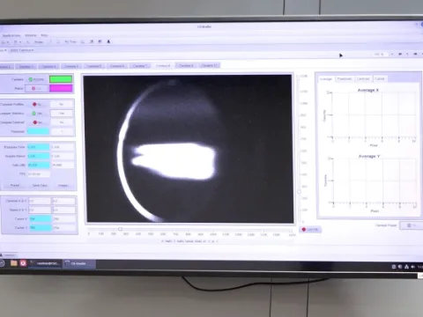Open the Help menu
Image resolution: width=423 pixels, height=317 pixels.
[x=44, y=35]
